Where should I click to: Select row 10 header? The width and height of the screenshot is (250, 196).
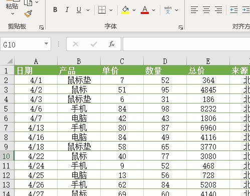coord(7,156)
